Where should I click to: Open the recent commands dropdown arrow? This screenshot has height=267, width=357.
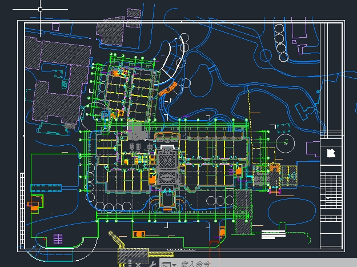[174, 265]
